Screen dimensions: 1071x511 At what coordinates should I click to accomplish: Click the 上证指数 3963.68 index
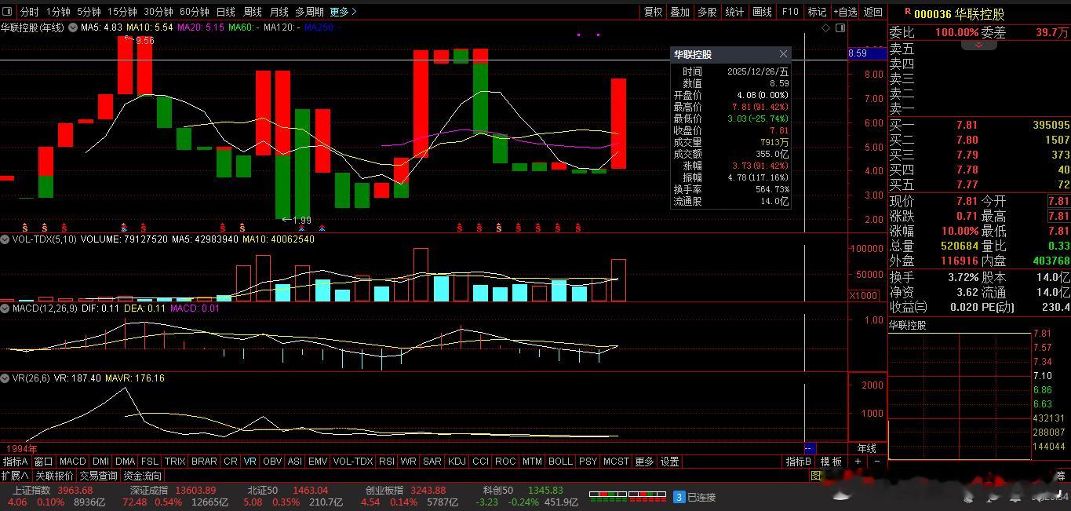(x=53, y=491)
